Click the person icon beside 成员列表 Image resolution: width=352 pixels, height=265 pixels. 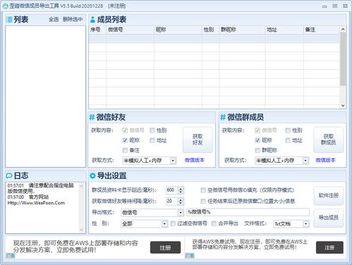92,20
